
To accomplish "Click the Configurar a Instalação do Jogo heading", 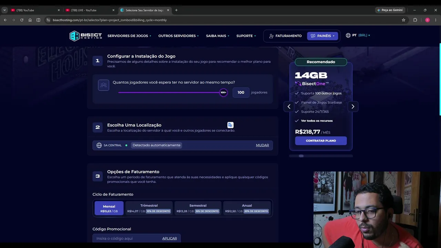I will point(141,56).
